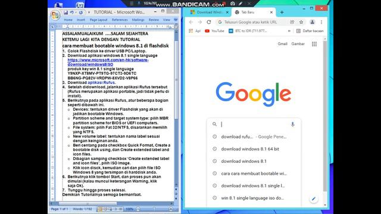Viewport: 381px width, 214px height.
Task: Open Gambar images link
Action: (x=298, y=44)
